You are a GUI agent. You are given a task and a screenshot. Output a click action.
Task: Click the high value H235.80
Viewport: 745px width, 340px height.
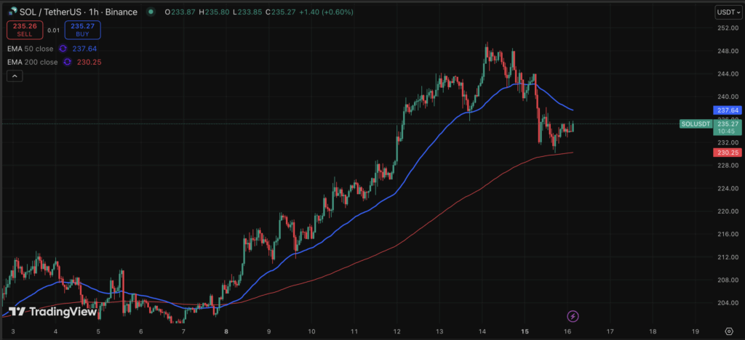tap(215, 12)
